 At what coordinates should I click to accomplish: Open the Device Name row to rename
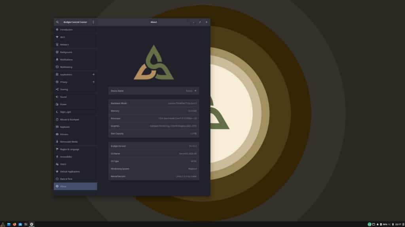tap(154, 91)
